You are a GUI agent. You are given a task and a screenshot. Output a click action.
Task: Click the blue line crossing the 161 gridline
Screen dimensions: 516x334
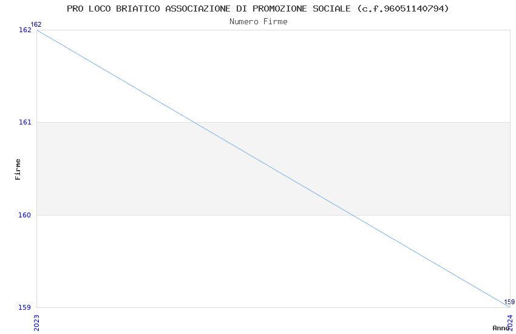point(194,122)
